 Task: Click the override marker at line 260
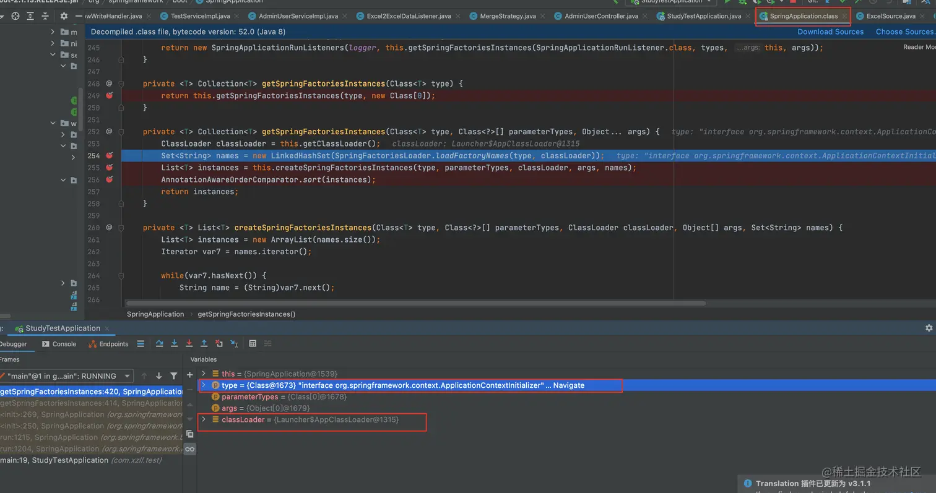point(109,228)
